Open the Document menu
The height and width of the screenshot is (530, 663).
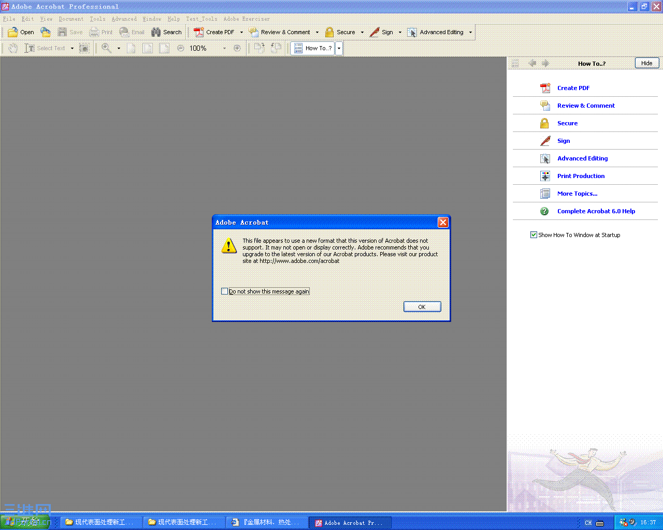point(71,19)
